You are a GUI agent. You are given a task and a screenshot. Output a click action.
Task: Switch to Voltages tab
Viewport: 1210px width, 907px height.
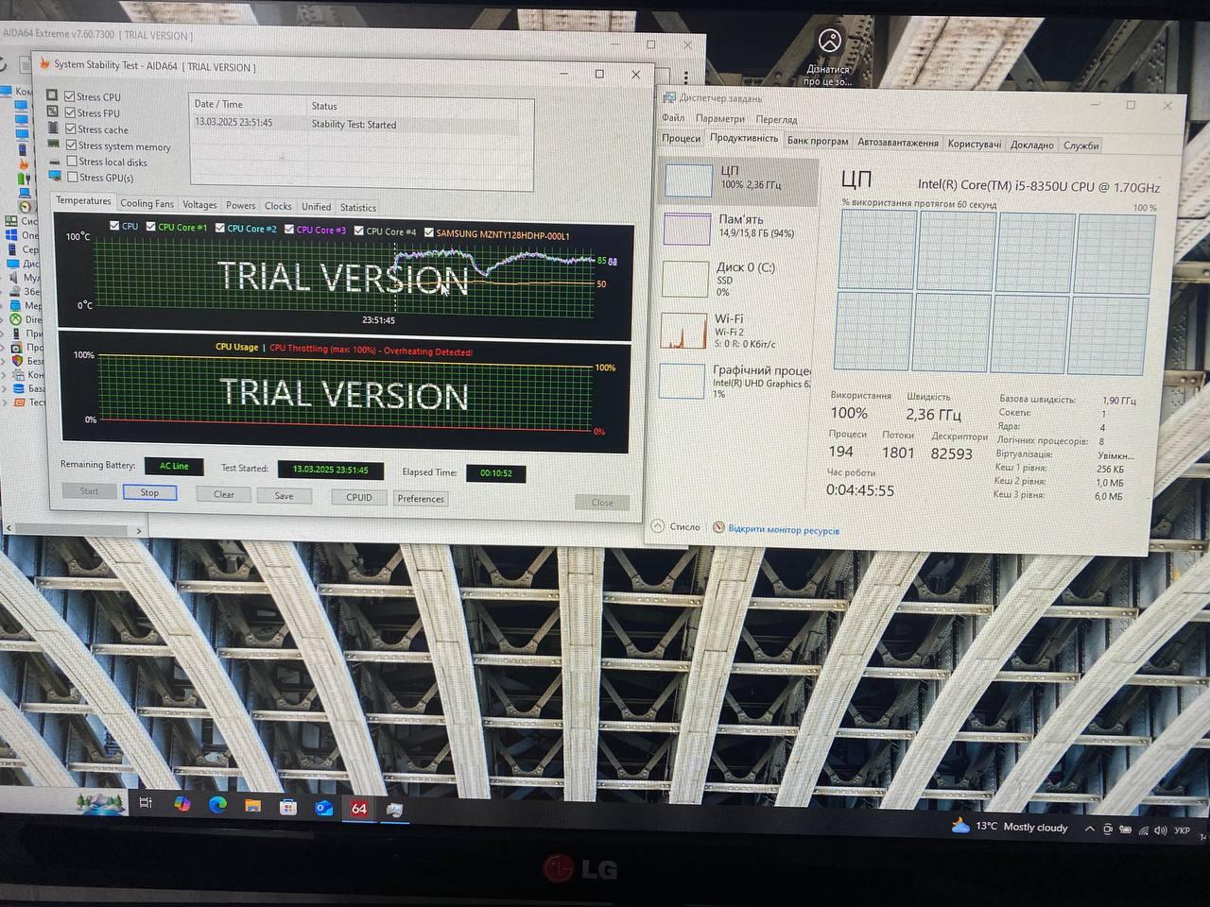(x=199, y=204)
